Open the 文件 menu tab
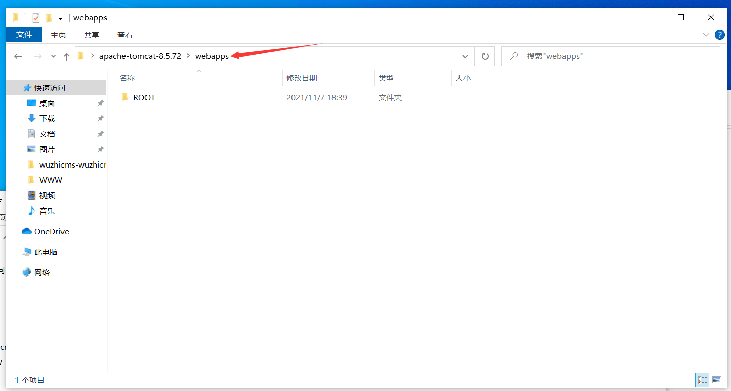 click(x=24, y=35)
